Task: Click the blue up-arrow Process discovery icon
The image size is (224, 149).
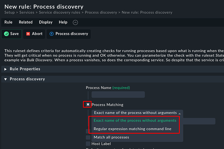Action: point(51,34)
